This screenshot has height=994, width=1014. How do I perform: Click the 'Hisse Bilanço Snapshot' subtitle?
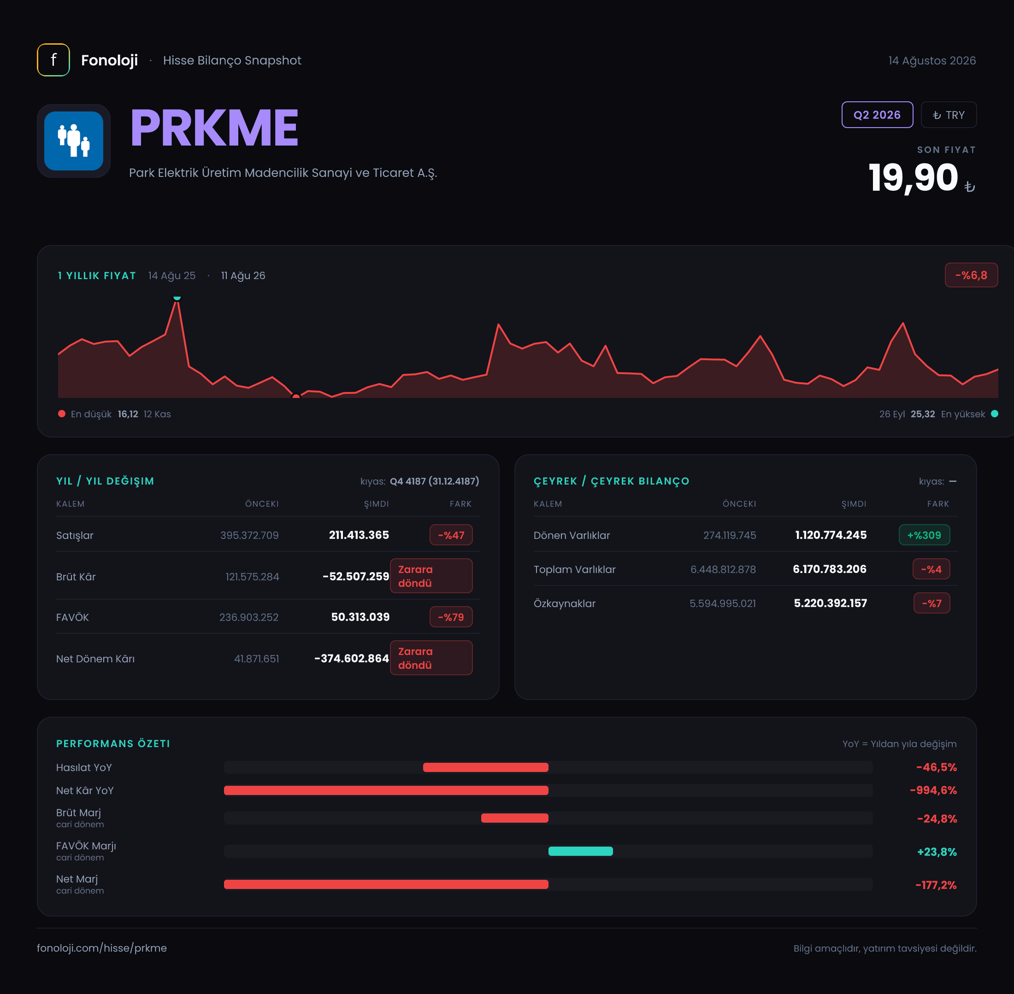coord(232,60)
